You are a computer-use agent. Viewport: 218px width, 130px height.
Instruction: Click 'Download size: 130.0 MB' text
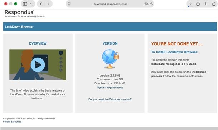tap(110, 83)
